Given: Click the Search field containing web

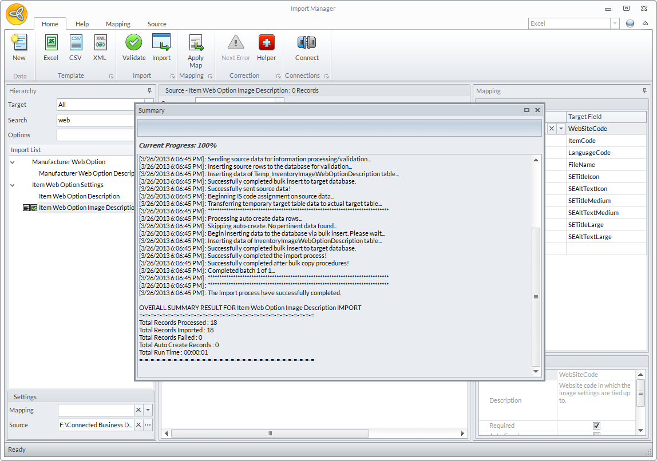Looking at the screenshot, I should pos(95,120).
